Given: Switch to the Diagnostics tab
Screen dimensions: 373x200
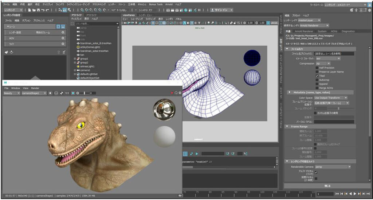Looking at the screenshot, I should [348, 31].
